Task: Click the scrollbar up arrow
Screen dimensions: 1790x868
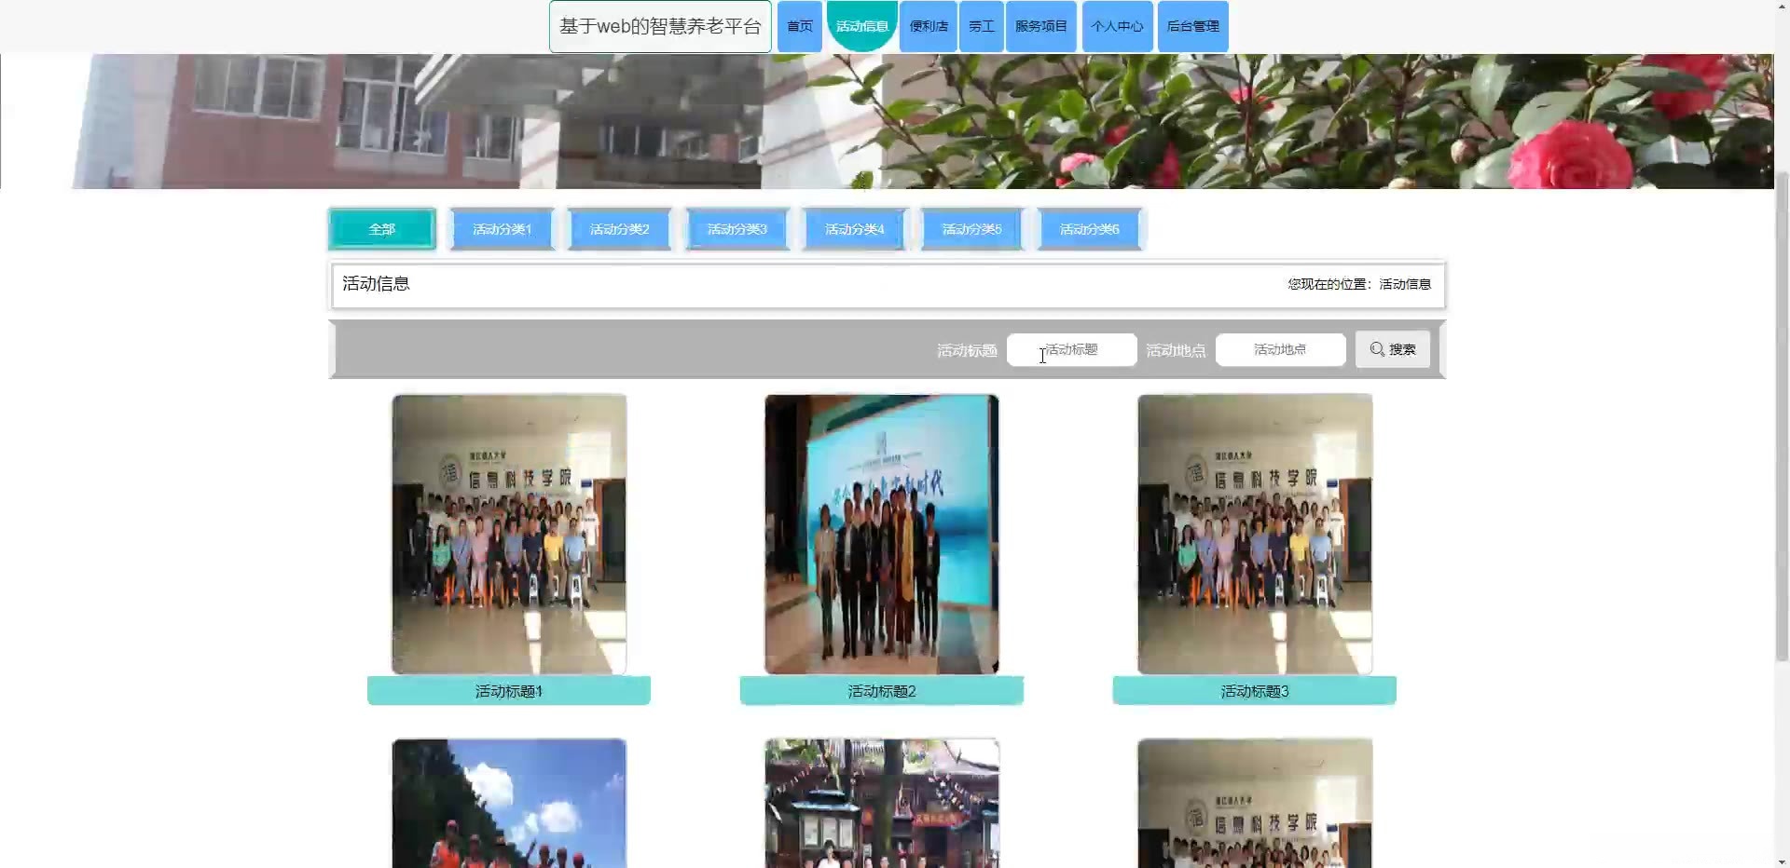Action: pyautogui.click(x=1782, y=7)
